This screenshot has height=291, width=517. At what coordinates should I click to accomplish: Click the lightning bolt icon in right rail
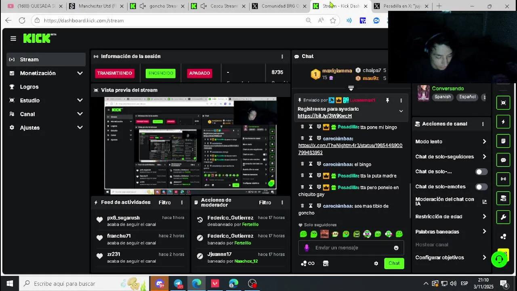503,122
